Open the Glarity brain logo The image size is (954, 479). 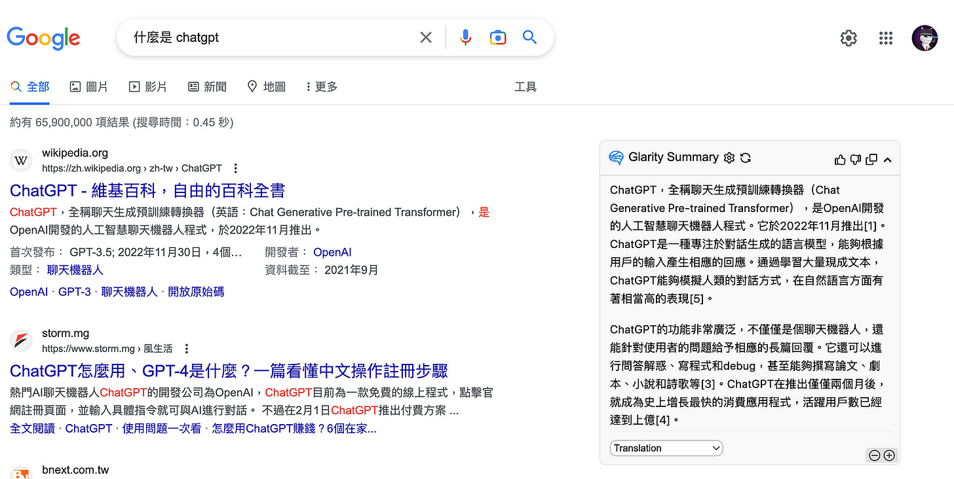[616, 157]
